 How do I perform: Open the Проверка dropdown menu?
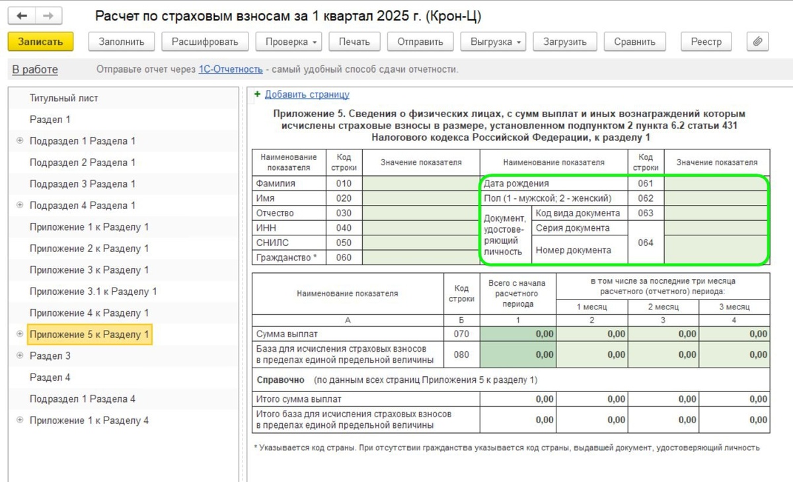[x=289, y=42]
